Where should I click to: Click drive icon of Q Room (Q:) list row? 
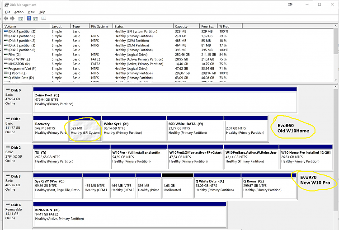pyautogui.click(x=6, y=73)
